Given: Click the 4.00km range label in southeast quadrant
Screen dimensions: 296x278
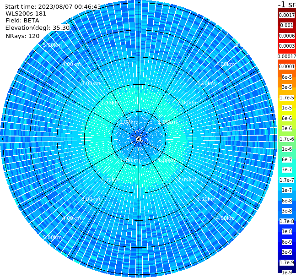Looking at the screenshot, I should 226,218.
